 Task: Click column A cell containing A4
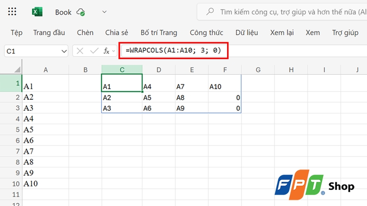click(45, 119)
